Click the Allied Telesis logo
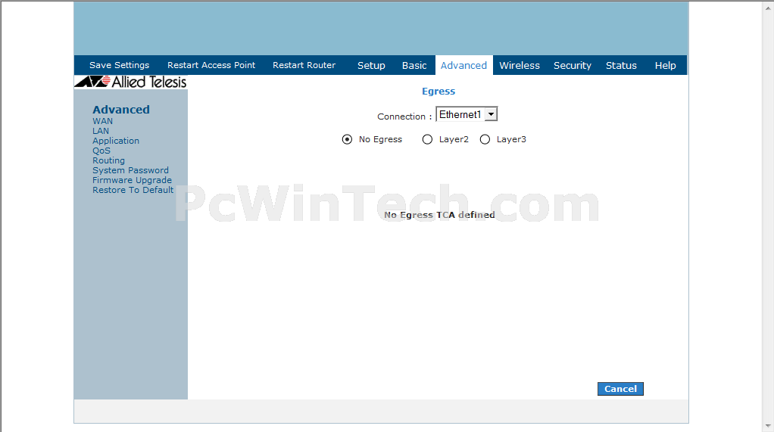Viewport: 774px width, 432px height. pos(131,82)
